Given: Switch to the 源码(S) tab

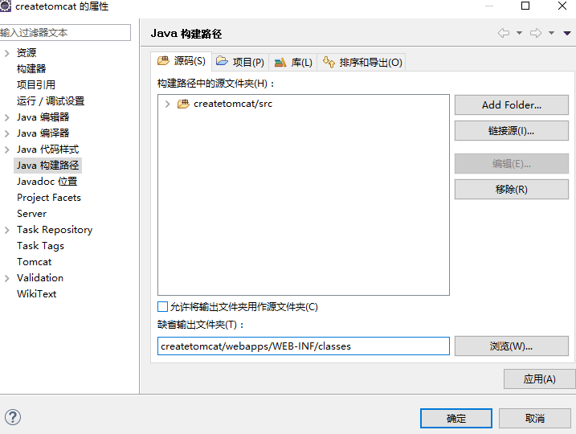Looking at the screenshot, I should [181, 61].
